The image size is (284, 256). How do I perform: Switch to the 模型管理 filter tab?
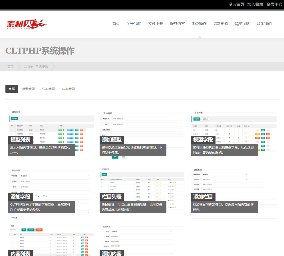(x=29, y=89)
